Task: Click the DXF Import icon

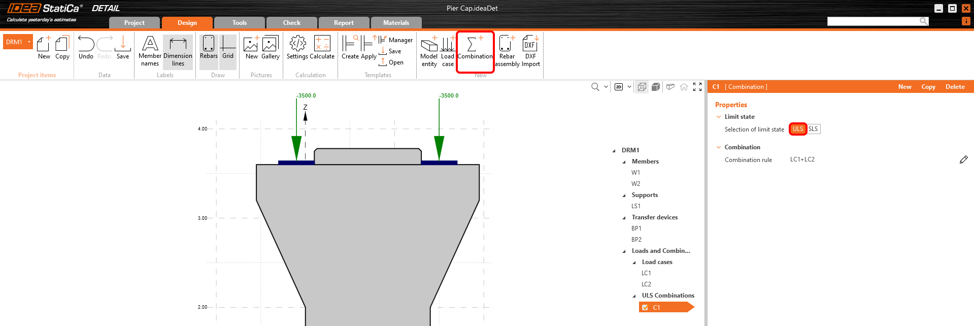Action: (x=530, y=51)
